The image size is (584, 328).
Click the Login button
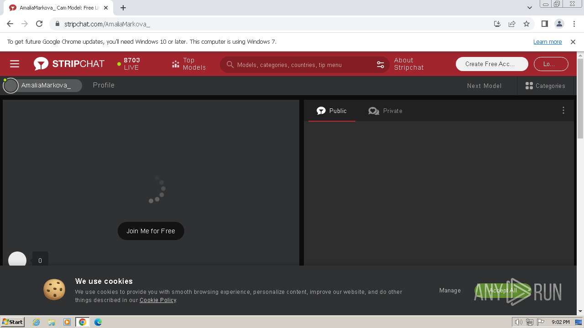(x=551, y=64)
